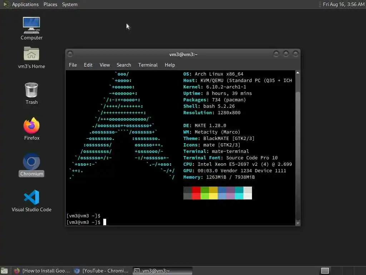366x275 pixels.
Task: Click the 'Resolution: 1280x800' line
Action: pos(212,113)
